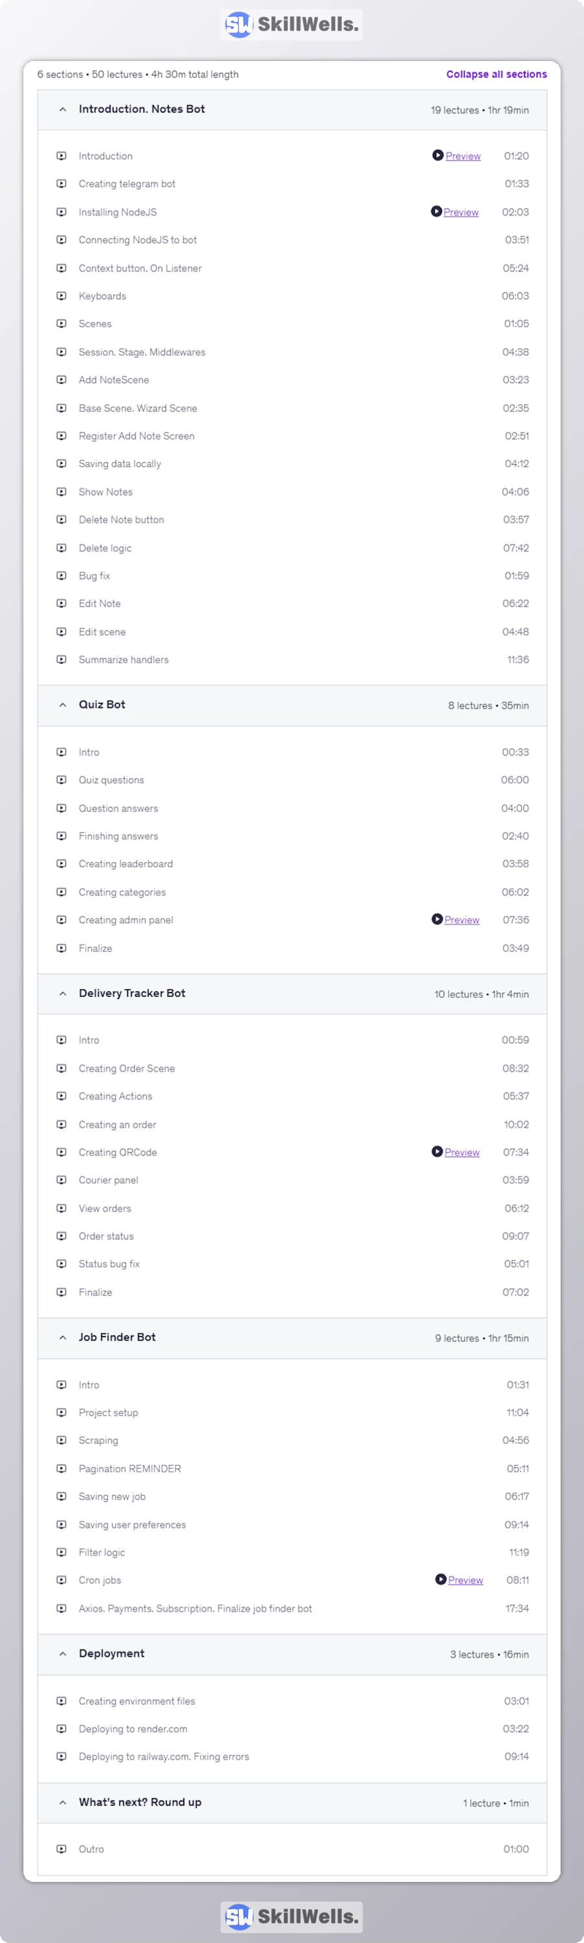Open the Preview for the Introduction lecture
584x1943 pixels.
463,155
